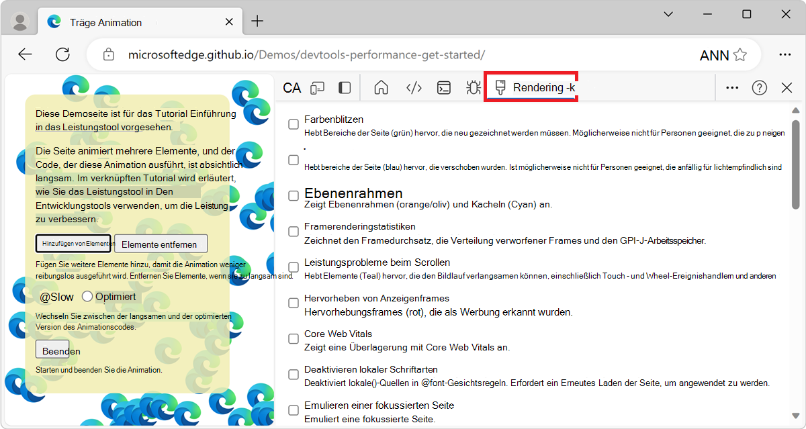Enable the Farbenblitzen checkbox
806x429 pixels.
pos(293,124)
